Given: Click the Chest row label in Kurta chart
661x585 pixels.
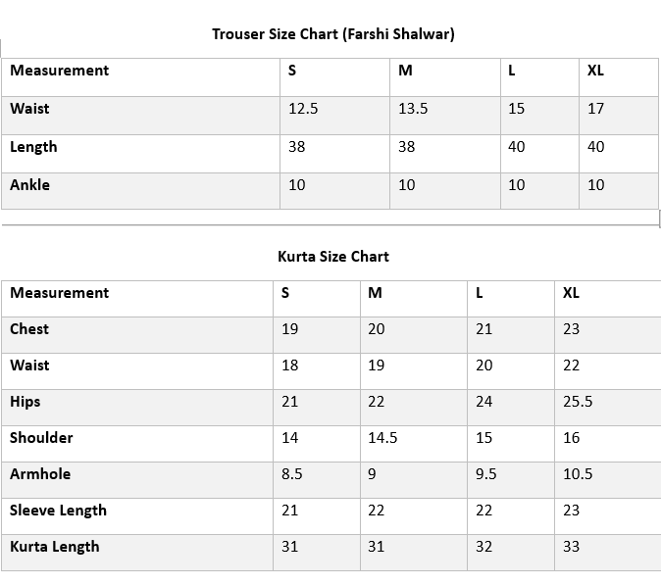Looking at the screenshot, I should pyautogui.click(x=29, y=329).
